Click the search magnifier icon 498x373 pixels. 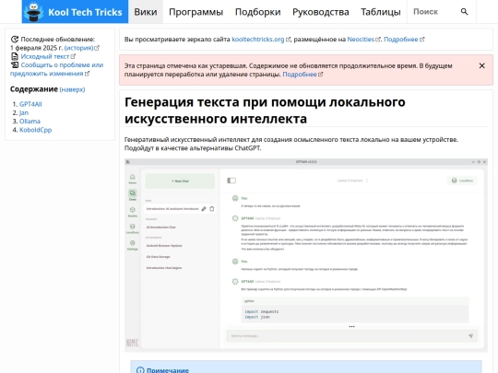pos(464,12)
